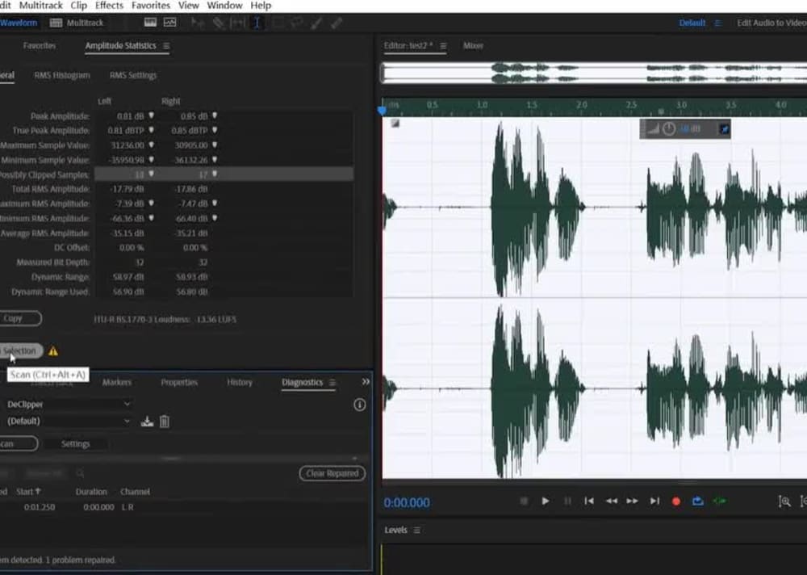Jump to Left Peak Amplitude location
Viewport: 807px width, 575px height.
152,116
